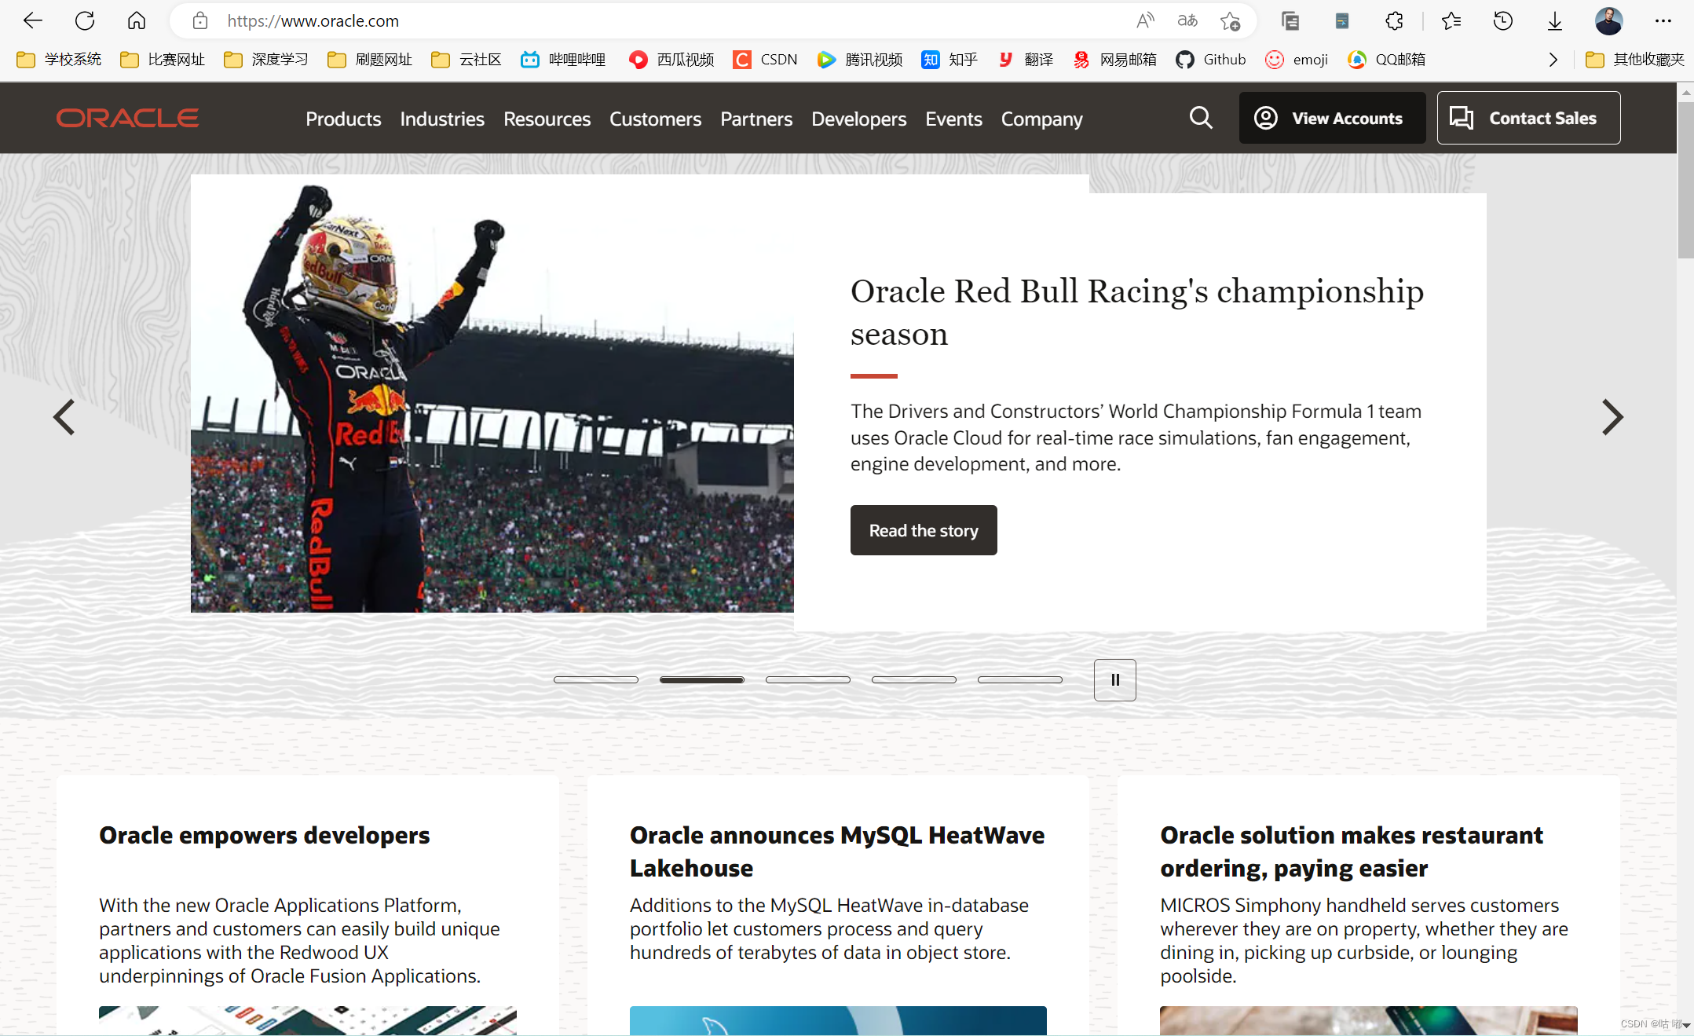Image resolution: width=1694 pixels, height=1036 pixels.
Task: Open the browser home page icon
Action: click(x=137, y=21)
